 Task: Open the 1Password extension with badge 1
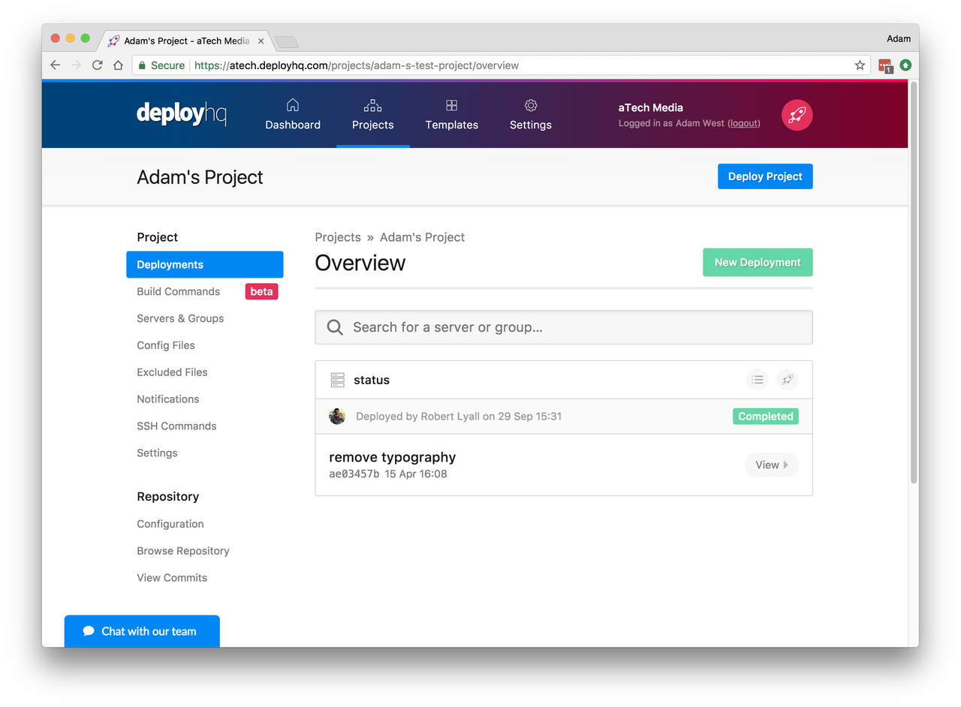(x=884, y=65)
